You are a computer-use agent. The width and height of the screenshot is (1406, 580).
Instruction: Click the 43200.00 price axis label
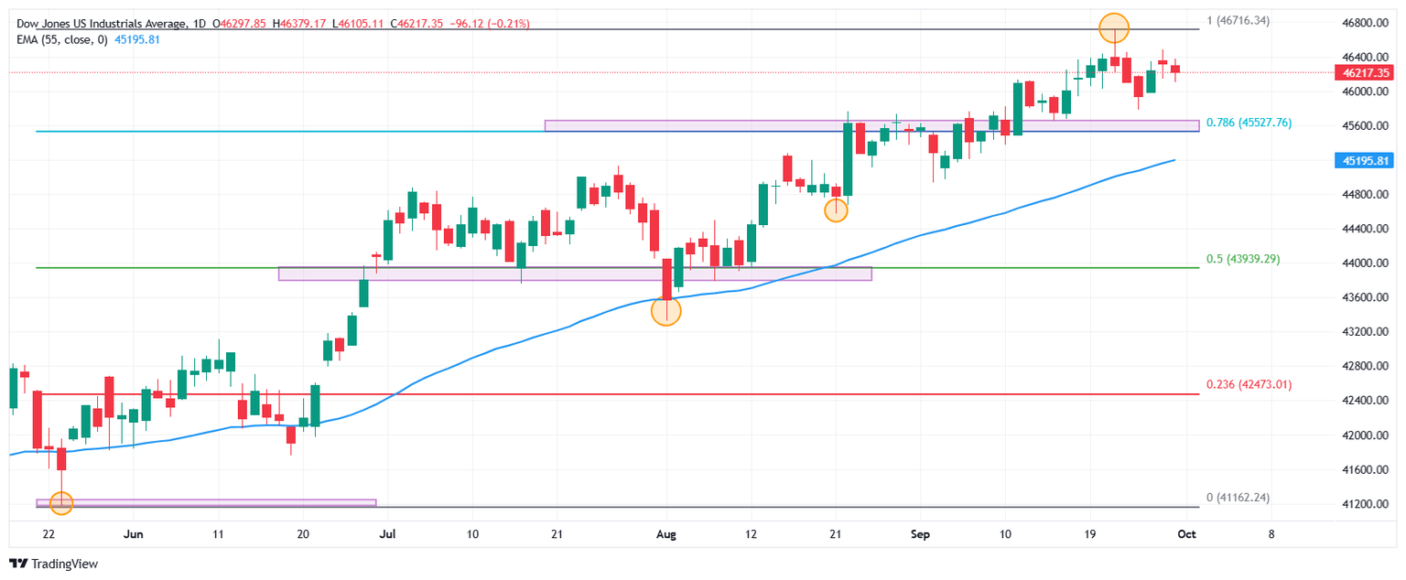pos(1366,332)
